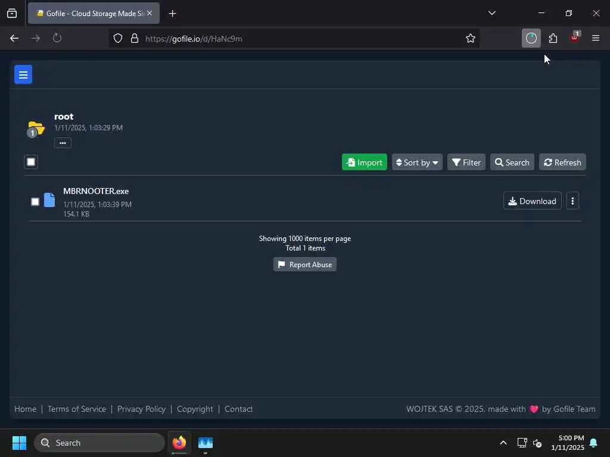The image size is (610, 457).
Task: Click the green Import button
Action: tap(364, 162)
